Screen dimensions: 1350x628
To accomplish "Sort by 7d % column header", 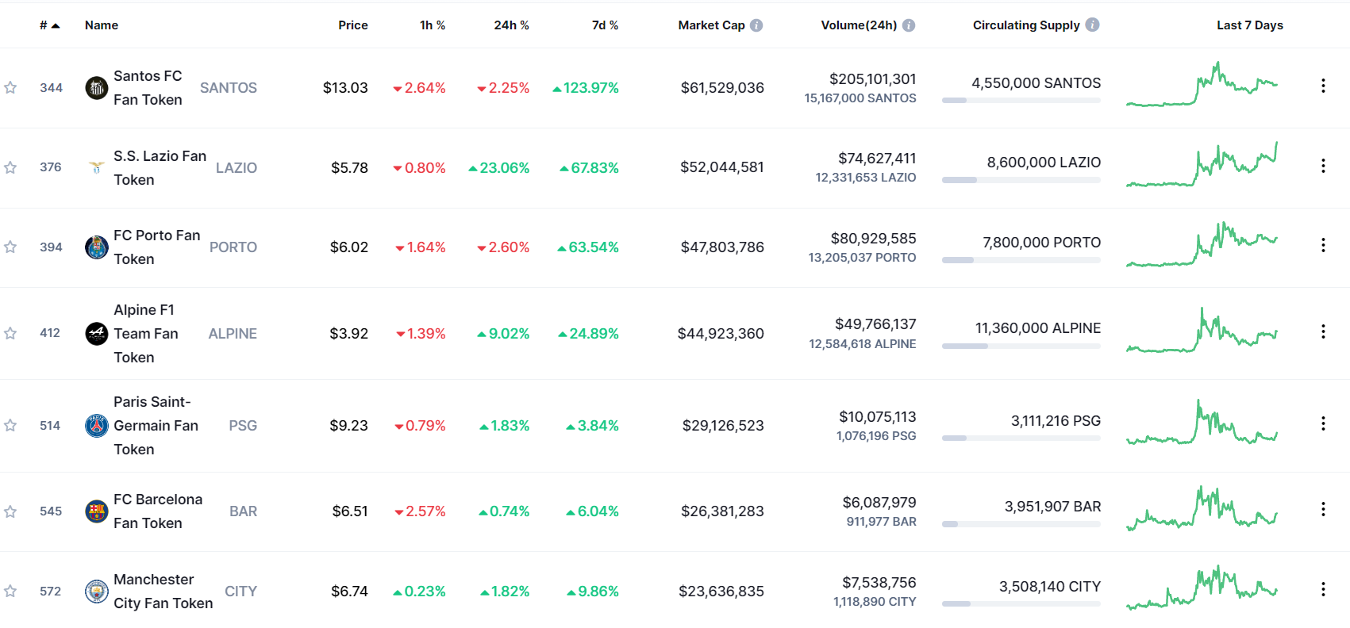I will (x=605, y=25).
